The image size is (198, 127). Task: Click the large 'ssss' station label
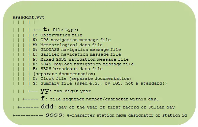click(54, 115)
